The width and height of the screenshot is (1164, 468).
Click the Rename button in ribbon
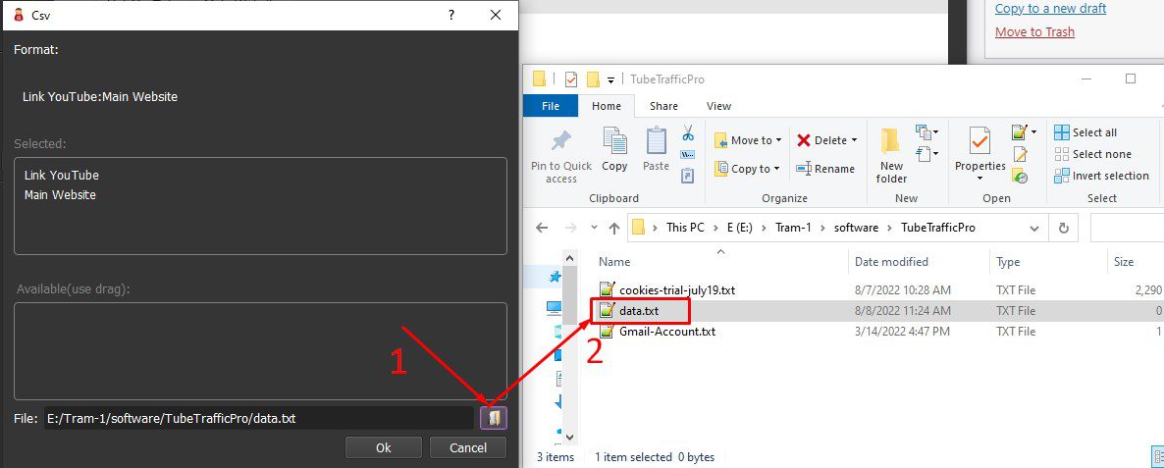[x=825, y=169]
